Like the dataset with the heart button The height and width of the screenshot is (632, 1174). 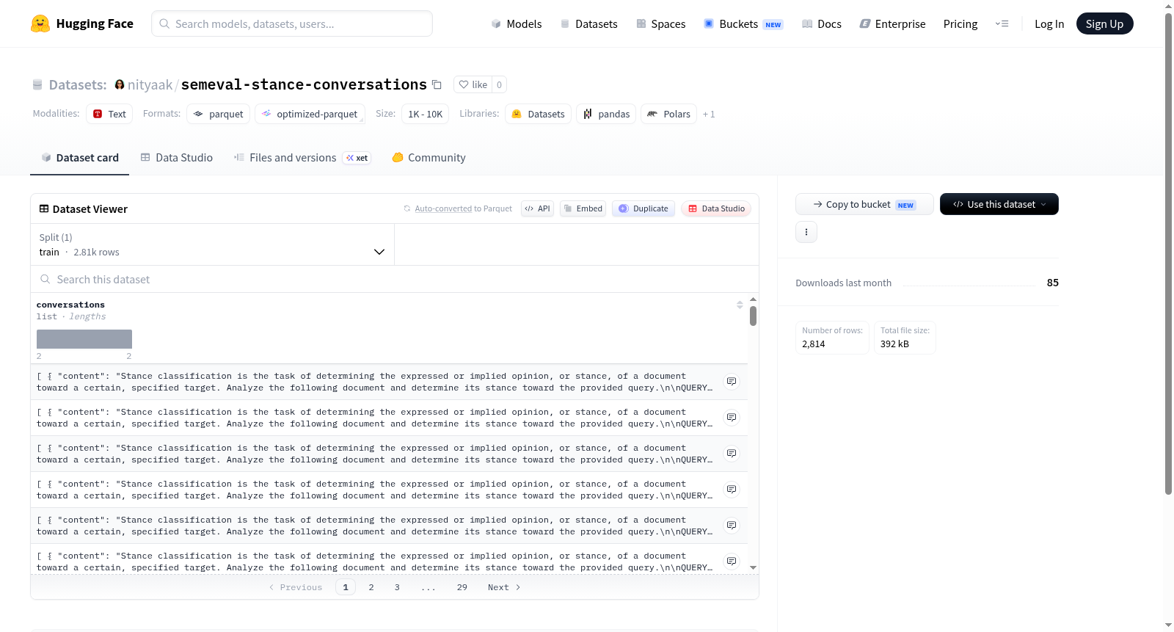tap(473, 84)
